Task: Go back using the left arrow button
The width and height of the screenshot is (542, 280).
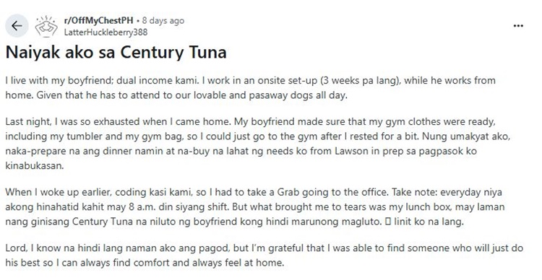Action: [x=17, y=26]
